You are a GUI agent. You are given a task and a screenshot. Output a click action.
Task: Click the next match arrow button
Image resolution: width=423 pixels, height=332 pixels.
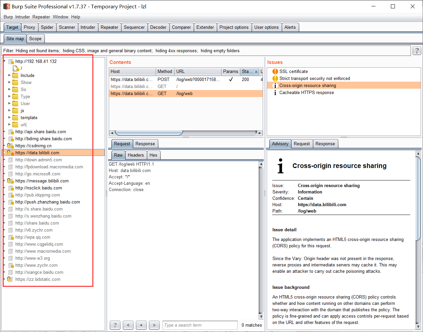[x=154, y=325]
